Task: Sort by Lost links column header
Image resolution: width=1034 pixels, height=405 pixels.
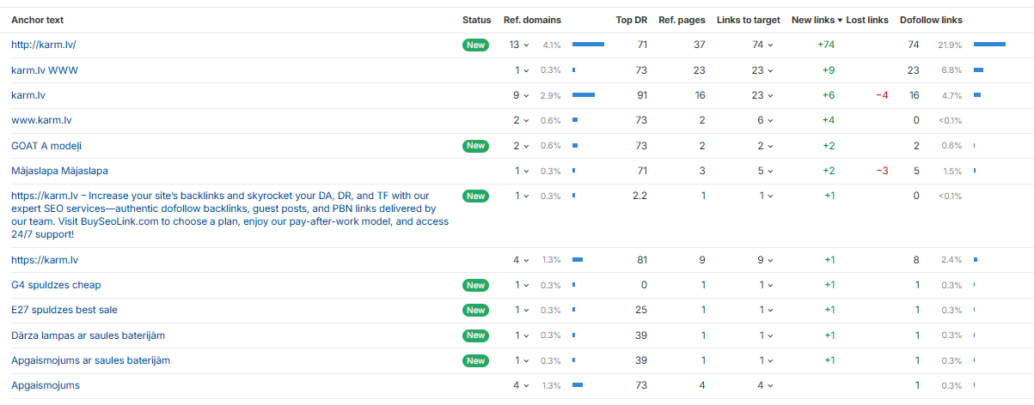Action: (867, 20)
